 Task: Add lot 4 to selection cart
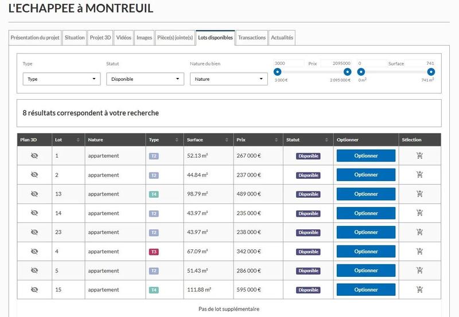419,252
